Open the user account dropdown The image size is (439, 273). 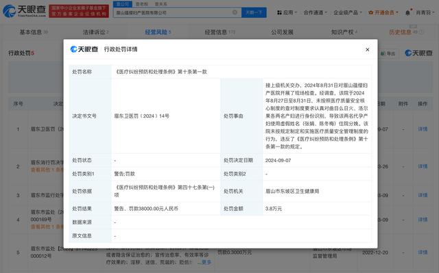pos(425,12)
